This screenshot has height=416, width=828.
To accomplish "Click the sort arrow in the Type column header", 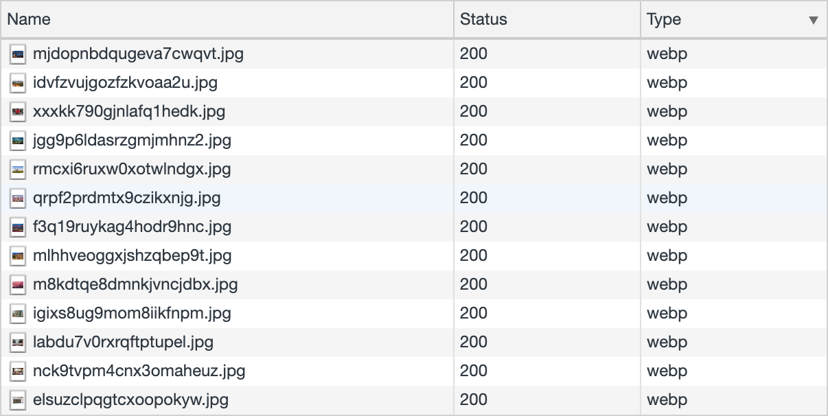I will [x=814, y=20].
